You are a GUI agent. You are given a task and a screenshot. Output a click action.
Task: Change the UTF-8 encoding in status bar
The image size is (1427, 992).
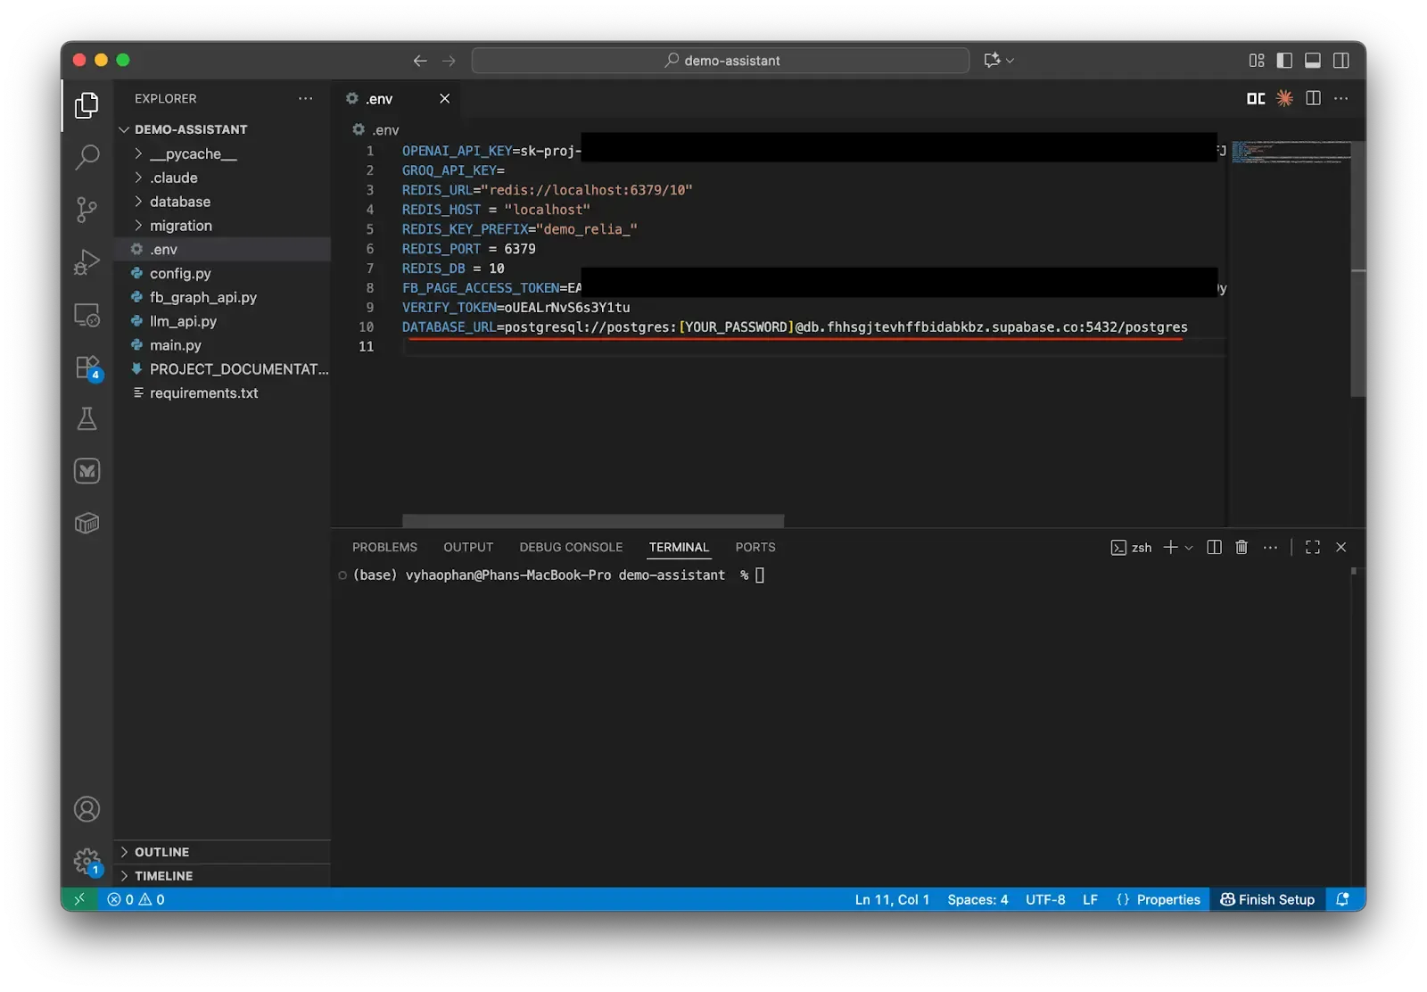pos(1044,899)
